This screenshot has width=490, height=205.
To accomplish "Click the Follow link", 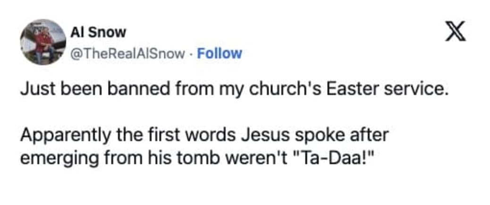I will tap(219, 53).
